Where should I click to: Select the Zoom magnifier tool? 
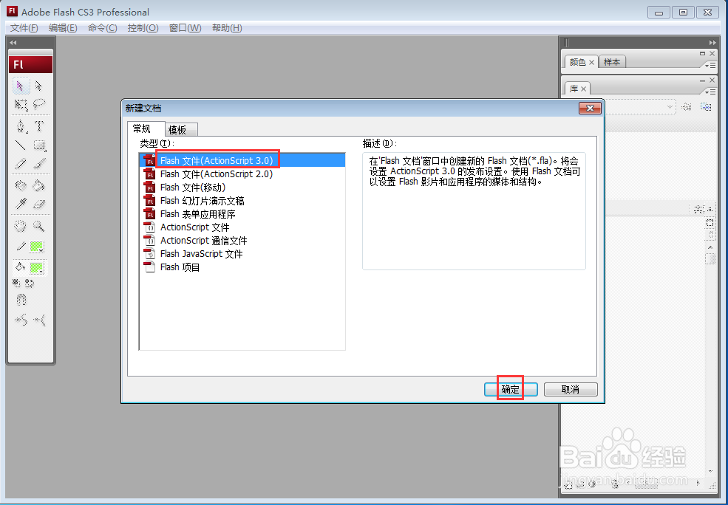click(38, 227)
